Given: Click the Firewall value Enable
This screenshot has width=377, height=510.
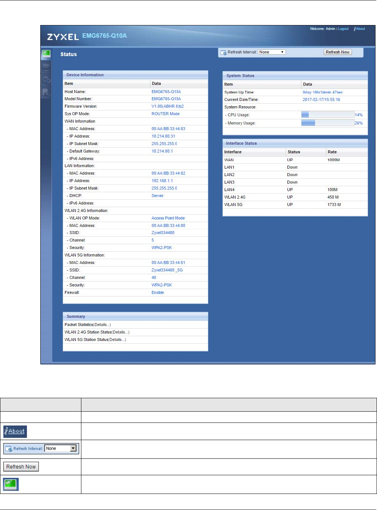Looking at the screenshot, I should 158,292.
